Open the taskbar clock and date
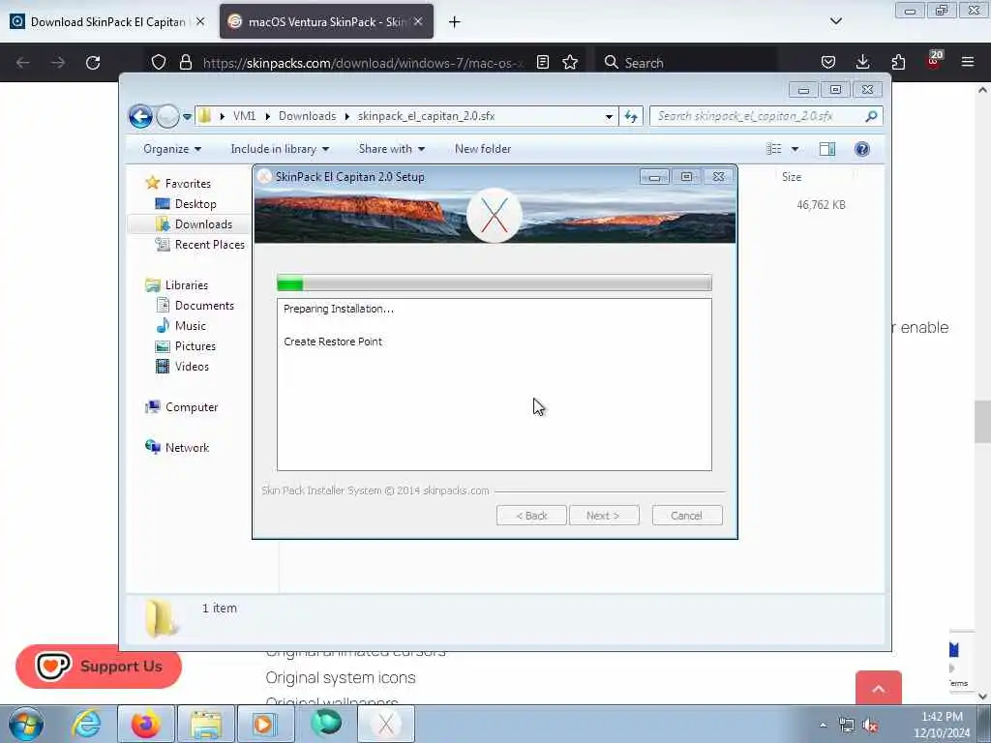Screen dimensions: 991x743 pyautogui.click(x=942, y=725)
